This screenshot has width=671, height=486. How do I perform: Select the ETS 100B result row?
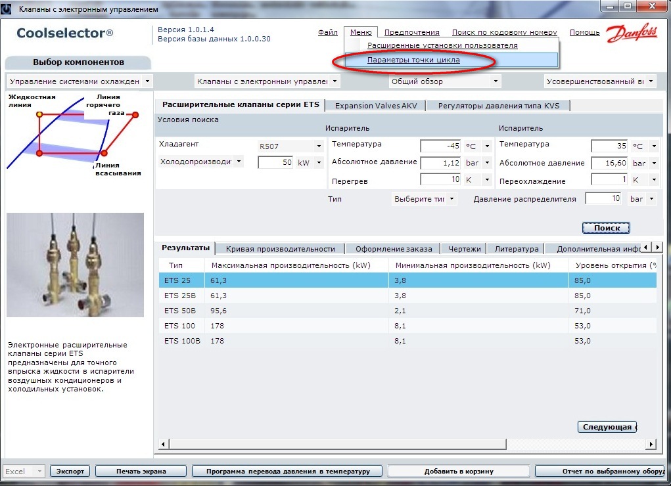407,341
